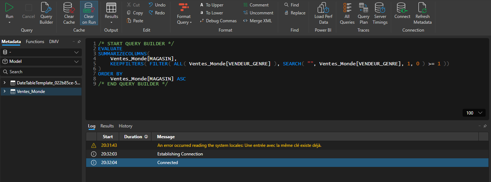Viewport: 491px width, 182px height.
Task: Click the metadata Search field
Action: point(41,72)
